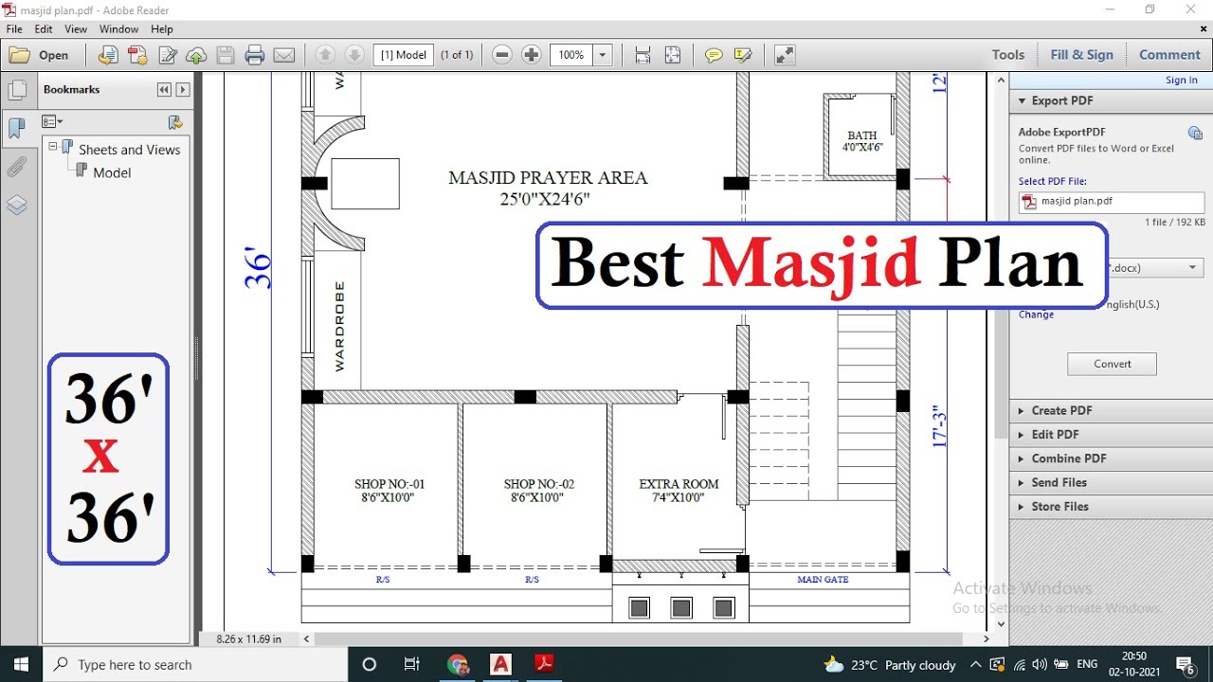Image resolution: width=1213 pixels, height=682 pixels.
Task: Select the highlight text tool
Action: (x=743, y=55)
